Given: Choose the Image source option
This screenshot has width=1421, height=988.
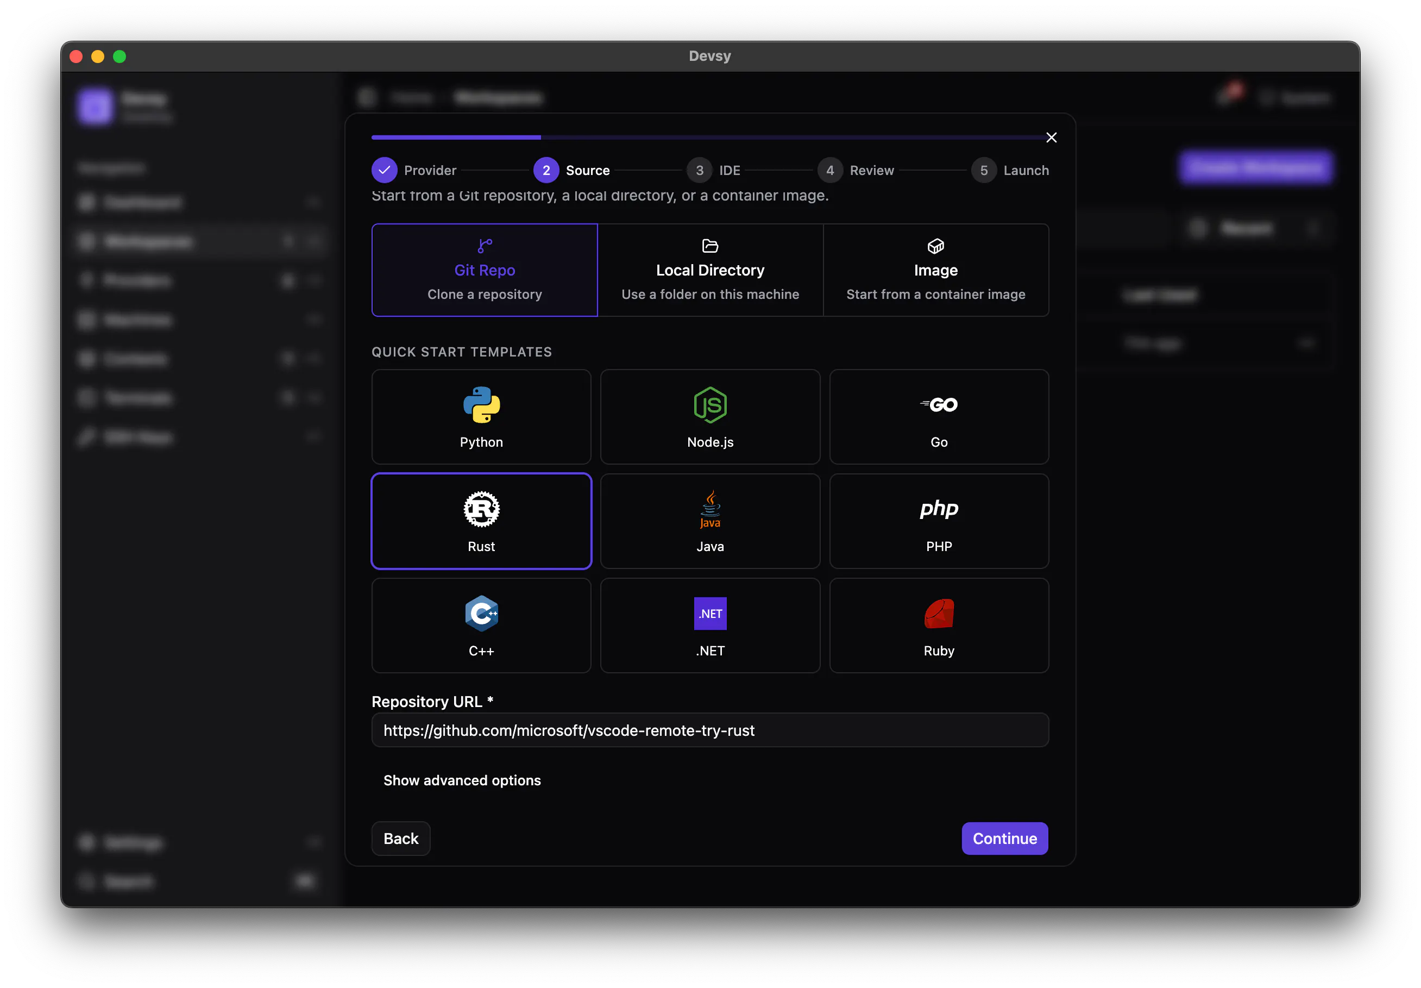Looking at the screenshot, I should (935, 270).
